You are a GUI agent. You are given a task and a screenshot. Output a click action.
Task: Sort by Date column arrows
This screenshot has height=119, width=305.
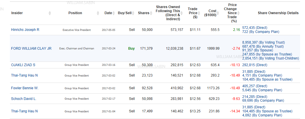pos(114,13)
